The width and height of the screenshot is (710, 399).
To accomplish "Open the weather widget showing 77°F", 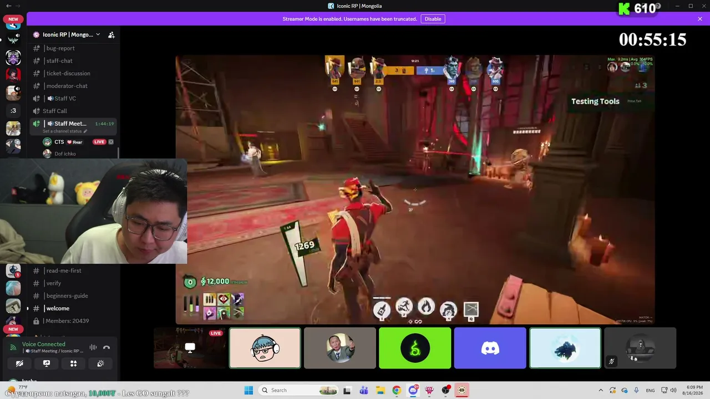I will 18,389.
